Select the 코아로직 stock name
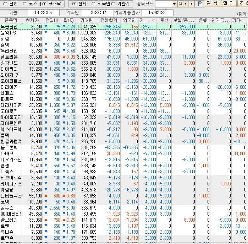The image size is (248, 244). coord(9,111)
